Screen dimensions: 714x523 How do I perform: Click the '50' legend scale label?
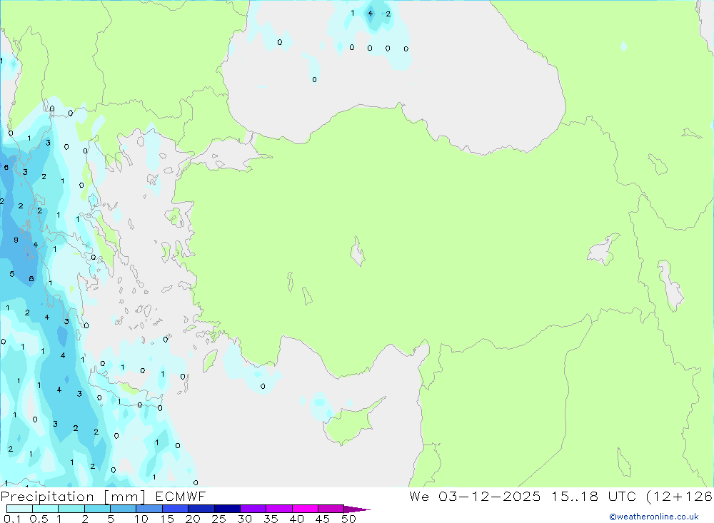click(x=348, y=519)
